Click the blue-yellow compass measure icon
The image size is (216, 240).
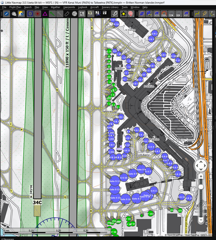212,14
